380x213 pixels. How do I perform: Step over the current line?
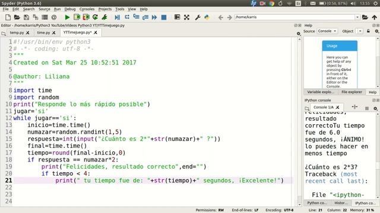coord(126,17)
